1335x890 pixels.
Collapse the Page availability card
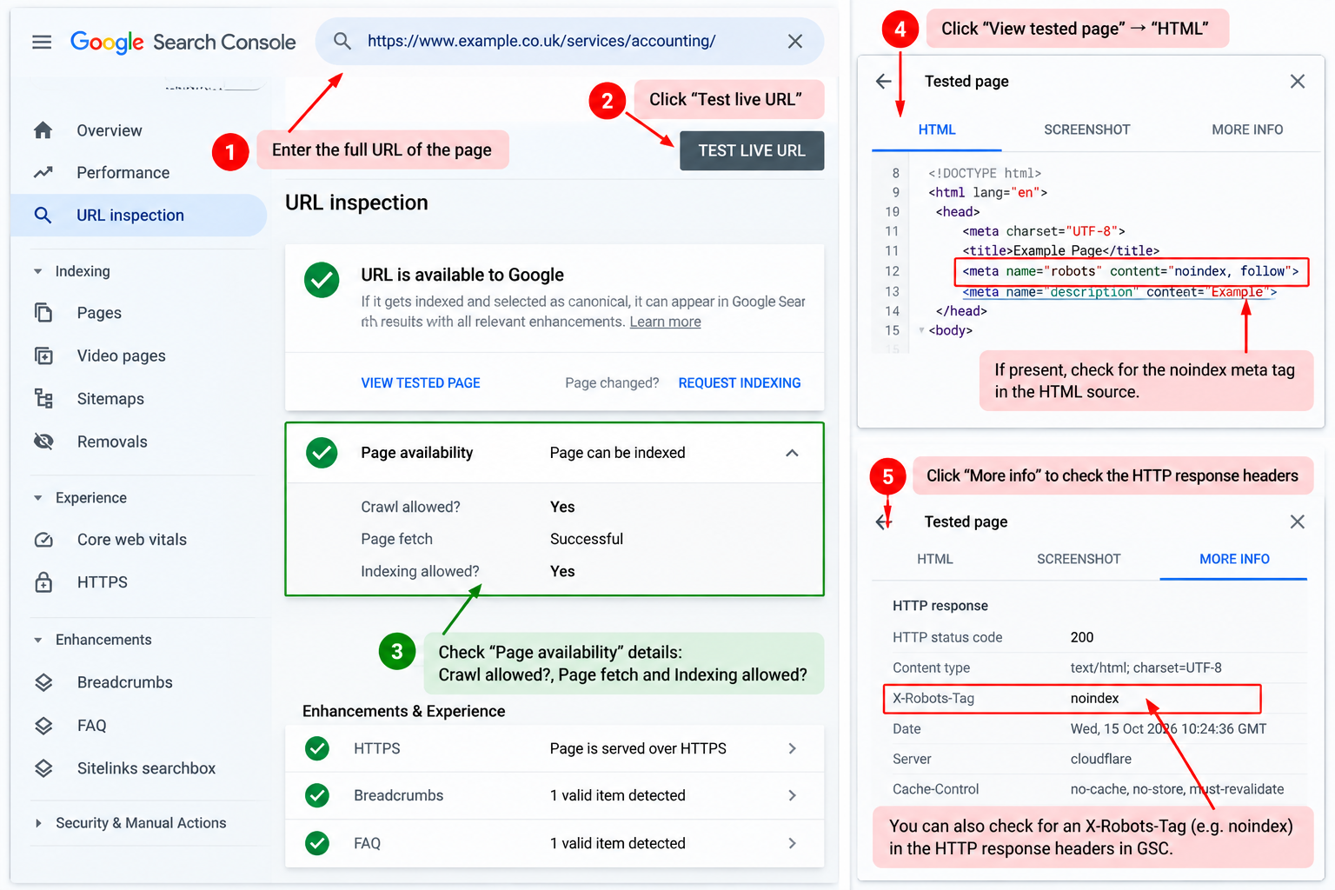(x=792, y=453)
